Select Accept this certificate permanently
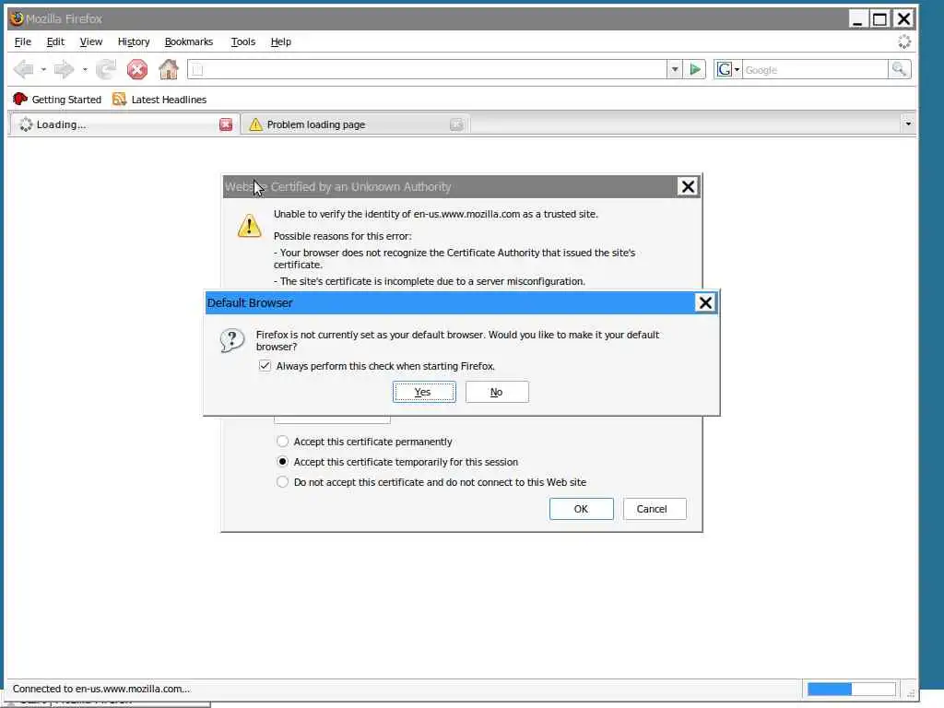Image resolution: width=944 pixels, height=708 pixels. (x=282, y=442)
